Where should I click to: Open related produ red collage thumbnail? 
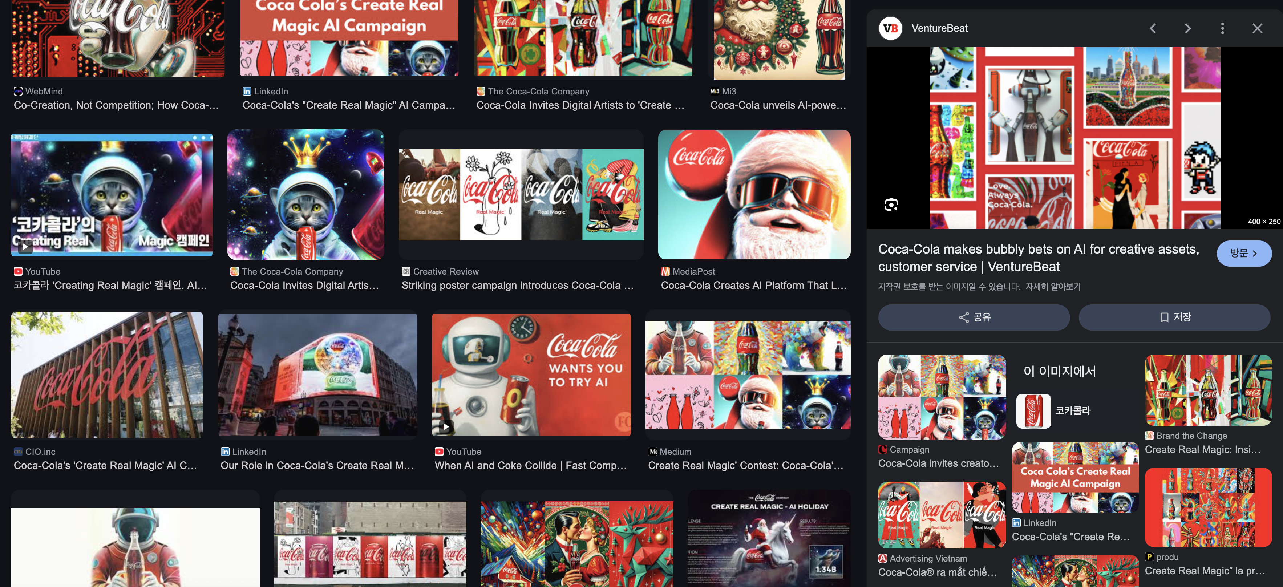[x=1208, y=507]
